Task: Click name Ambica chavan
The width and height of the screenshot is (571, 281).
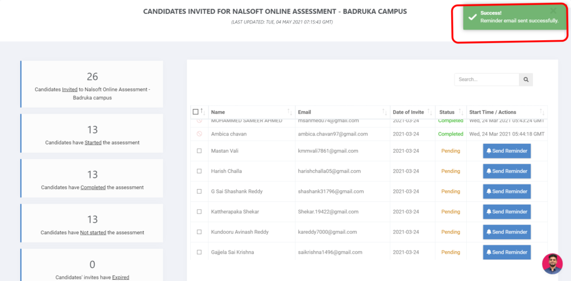Action: point(229,134)
